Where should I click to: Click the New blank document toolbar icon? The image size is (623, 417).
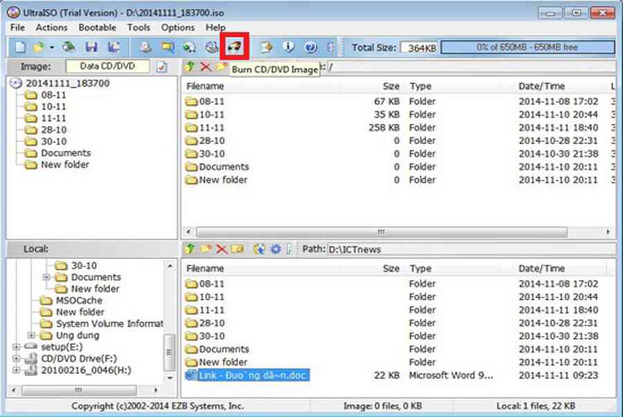(x=20, y=47)
